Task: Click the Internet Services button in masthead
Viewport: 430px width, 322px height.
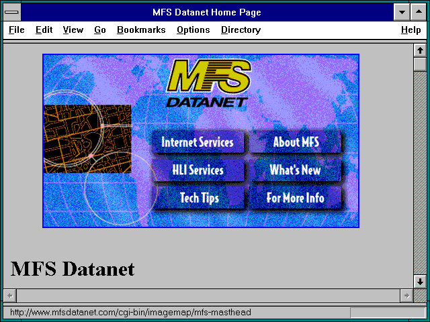Action: [x=198, y=142]
